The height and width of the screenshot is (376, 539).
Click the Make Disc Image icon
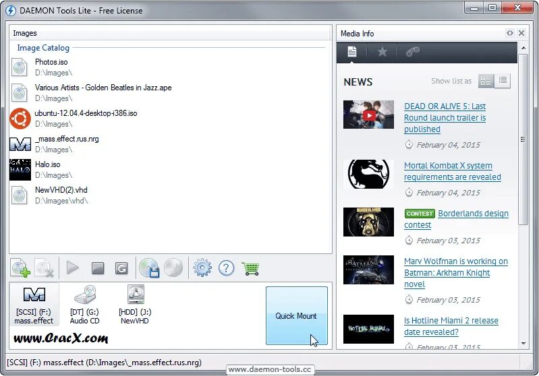point(149,268)
